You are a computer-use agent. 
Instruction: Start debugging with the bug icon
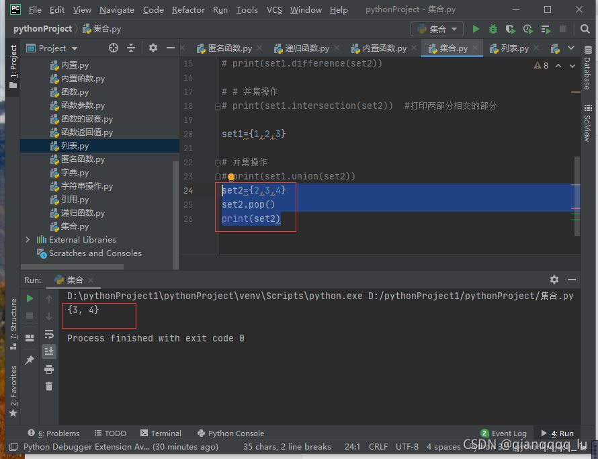(x=493, y=29)
